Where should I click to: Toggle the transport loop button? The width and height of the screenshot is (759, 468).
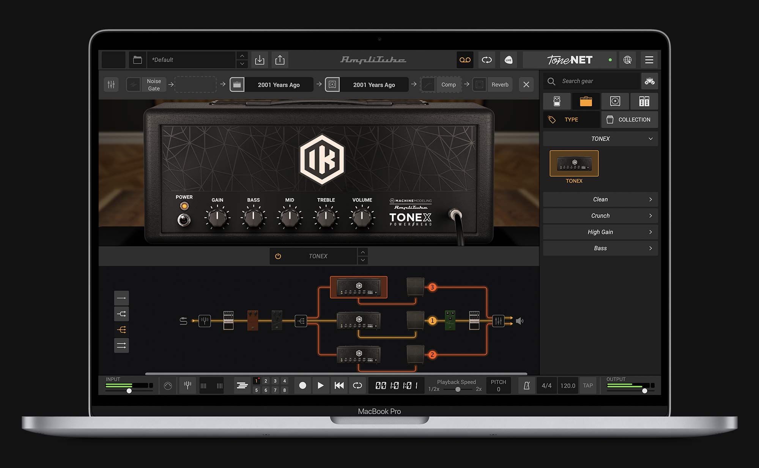pos(357,385)
